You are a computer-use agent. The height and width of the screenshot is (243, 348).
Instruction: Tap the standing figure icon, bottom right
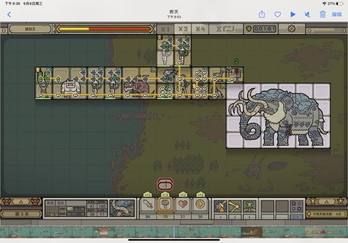pos(341,202)
